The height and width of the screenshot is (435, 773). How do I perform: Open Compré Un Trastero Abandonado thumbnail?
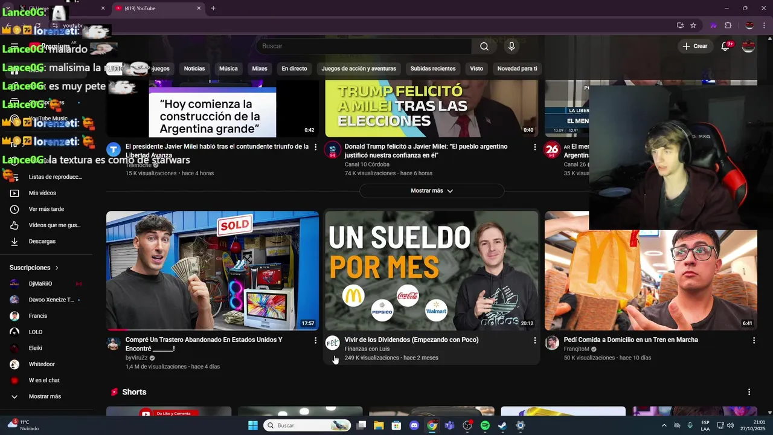[x=213, y=271]
